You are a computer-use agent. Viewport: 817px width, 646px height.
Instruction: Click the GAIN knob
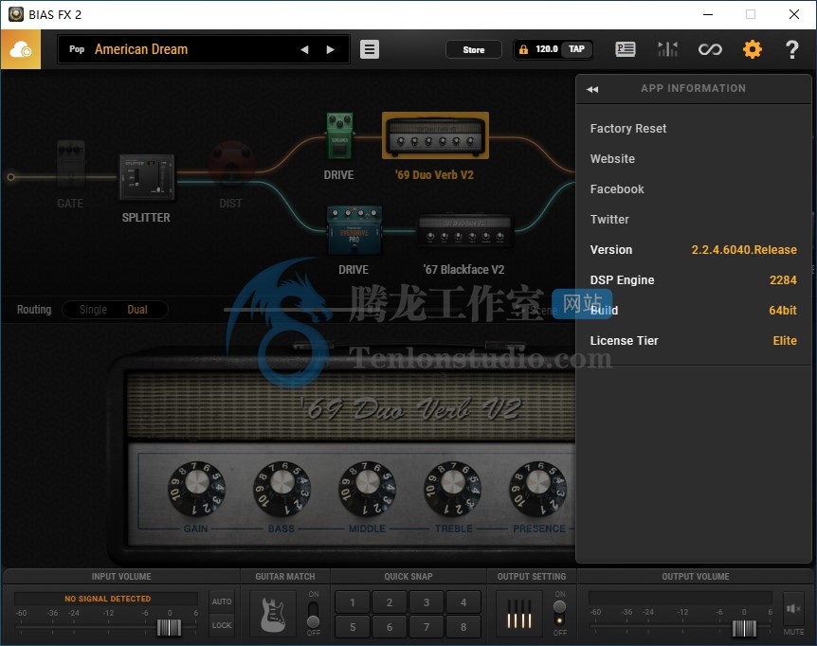pyautogui.click(x=196, y=489)
